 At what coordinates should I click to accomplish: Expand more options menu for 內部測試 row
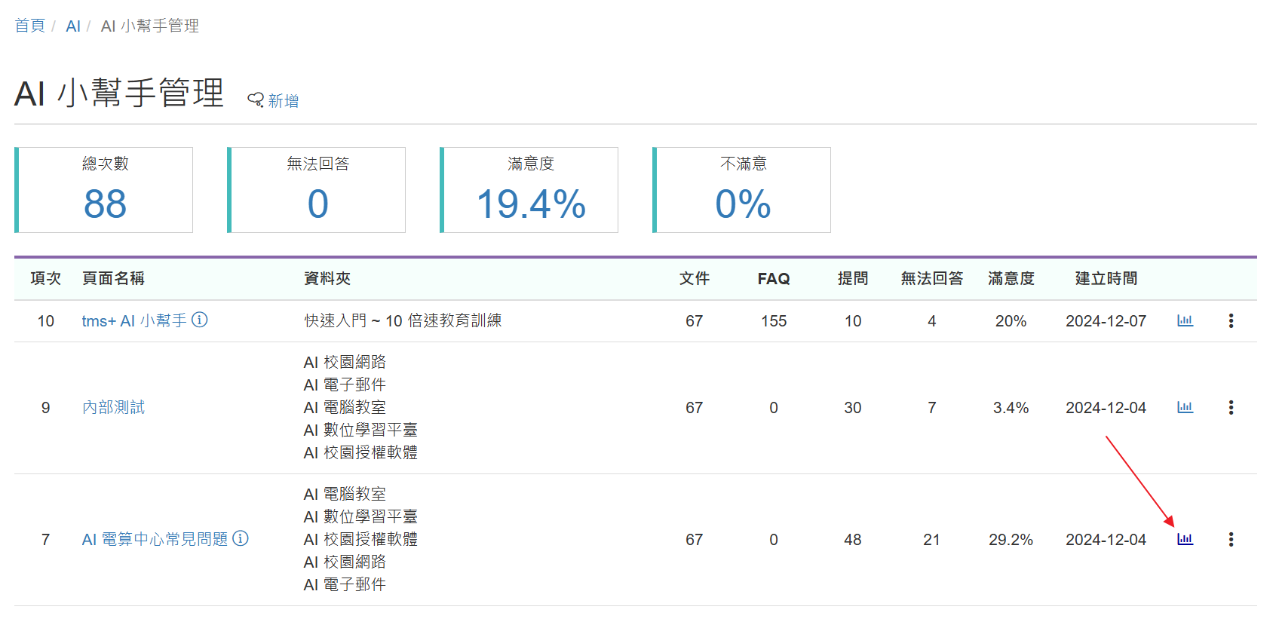(1231, 408)
